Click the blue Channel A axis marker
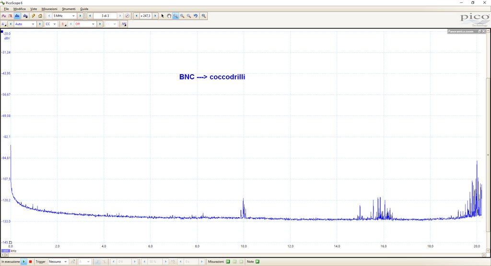Image resolution: width=491 pixels, height=266 pixels. click(2, 32)
